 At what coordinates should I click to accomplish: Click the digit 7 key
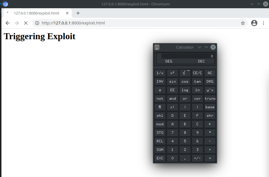click(173, 132)
